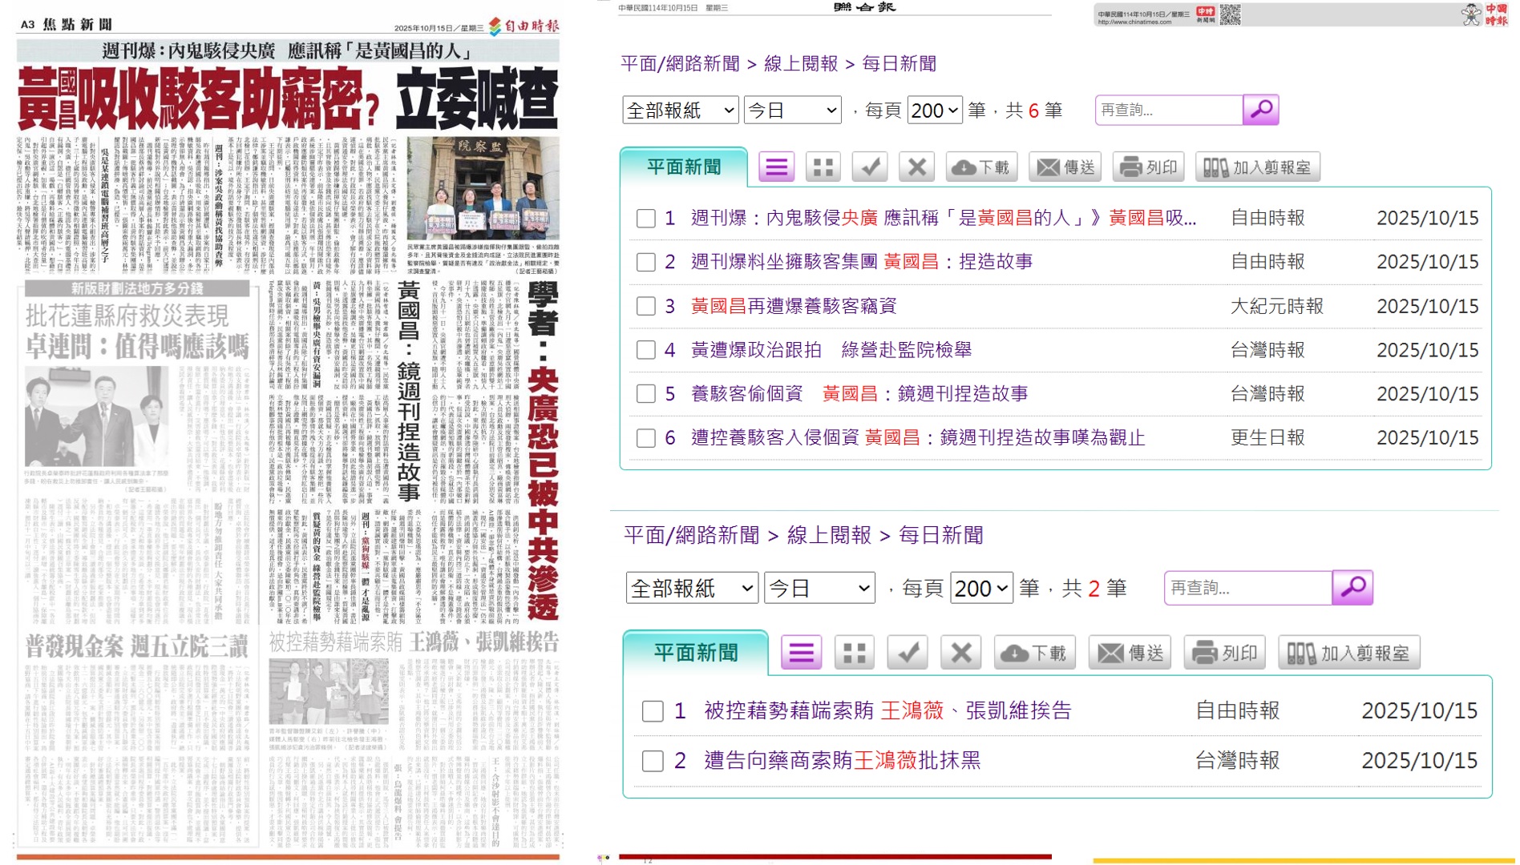
Task: Click 傳送 send button in the upper panel
Action: pyautogui.click(x=1065, y=167)
